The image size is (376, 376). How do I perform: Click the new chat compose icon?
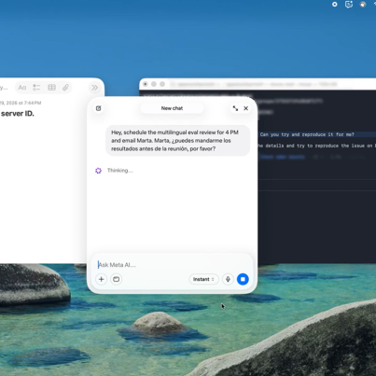98,108
